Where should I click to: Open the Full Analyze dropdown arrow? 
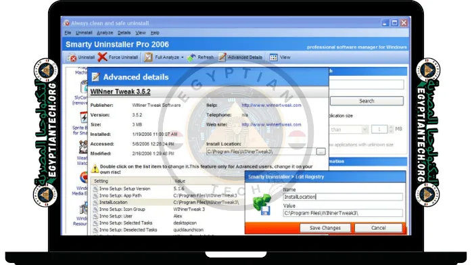(183, 57)
